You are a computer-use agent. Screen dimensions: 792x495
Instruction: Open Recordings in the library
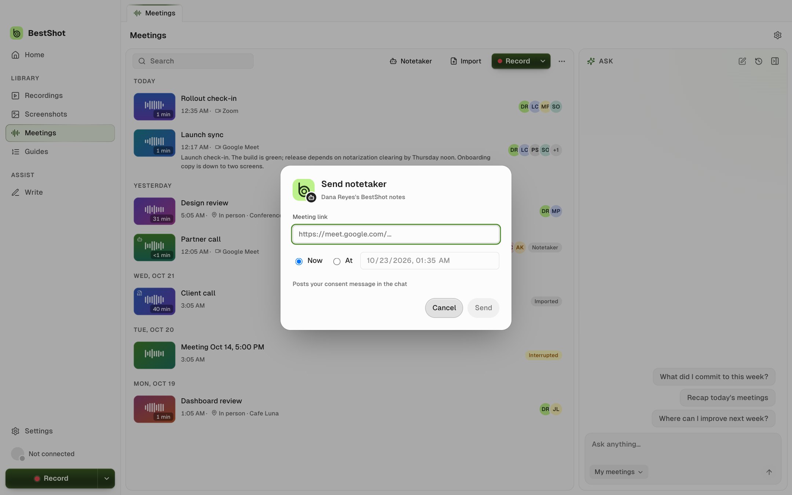[60, 95]
